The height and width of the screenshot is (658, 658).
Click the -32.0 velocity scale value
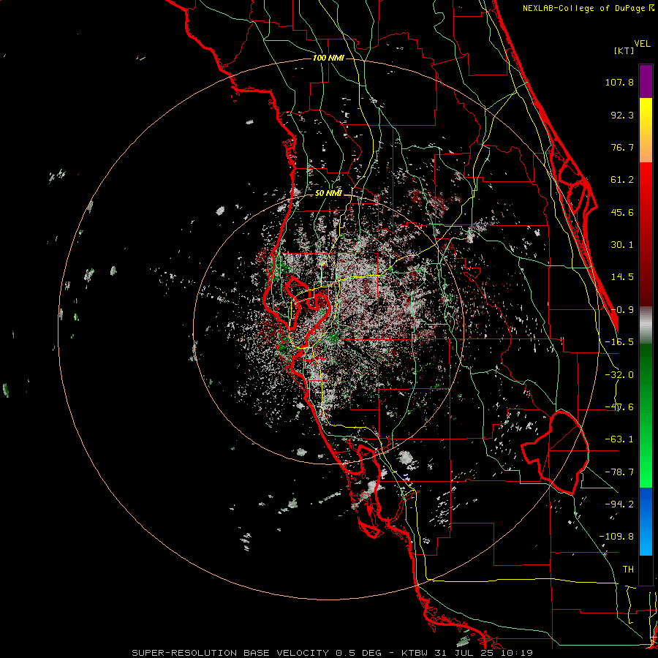[x=619, y=375]
